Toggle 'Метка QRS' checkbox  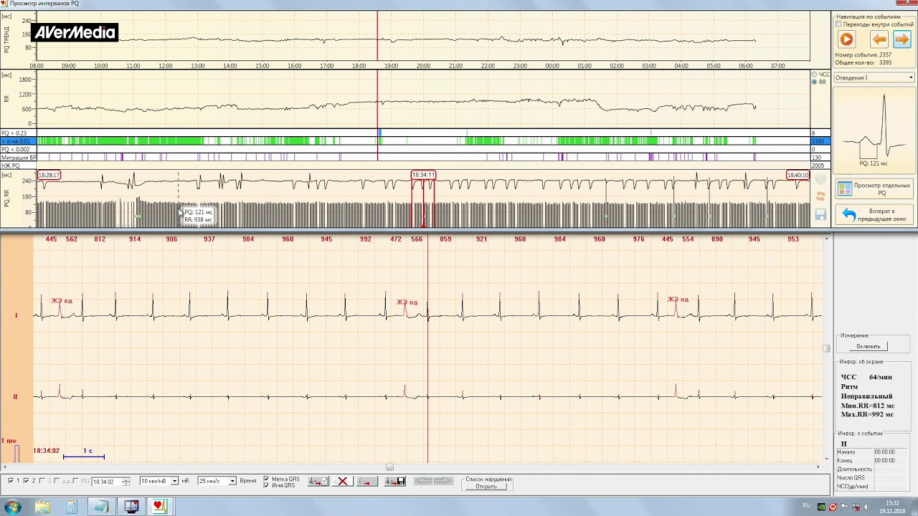click(x=267, y=479)
